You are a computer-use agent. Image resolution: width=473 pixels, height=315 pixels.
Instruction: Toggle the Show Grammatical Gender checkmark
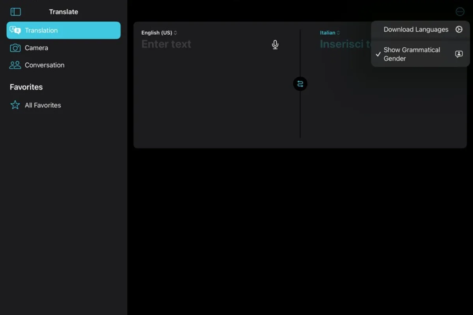coord(378,54)
